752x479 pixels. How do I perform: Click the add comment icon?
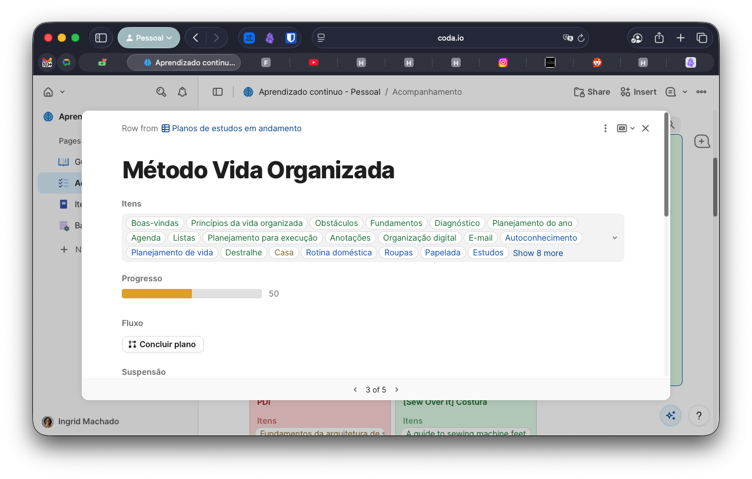click(701, 141)
